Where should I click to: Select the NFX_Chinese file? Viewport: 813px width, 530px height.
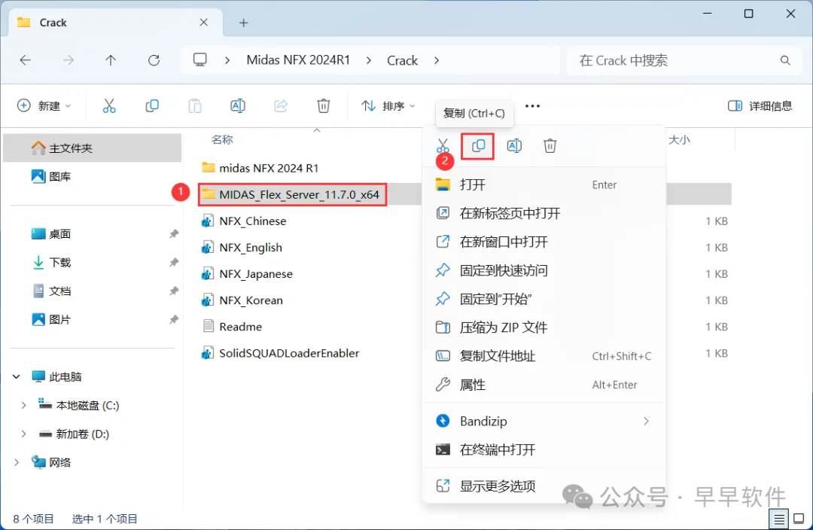(244, 221)
